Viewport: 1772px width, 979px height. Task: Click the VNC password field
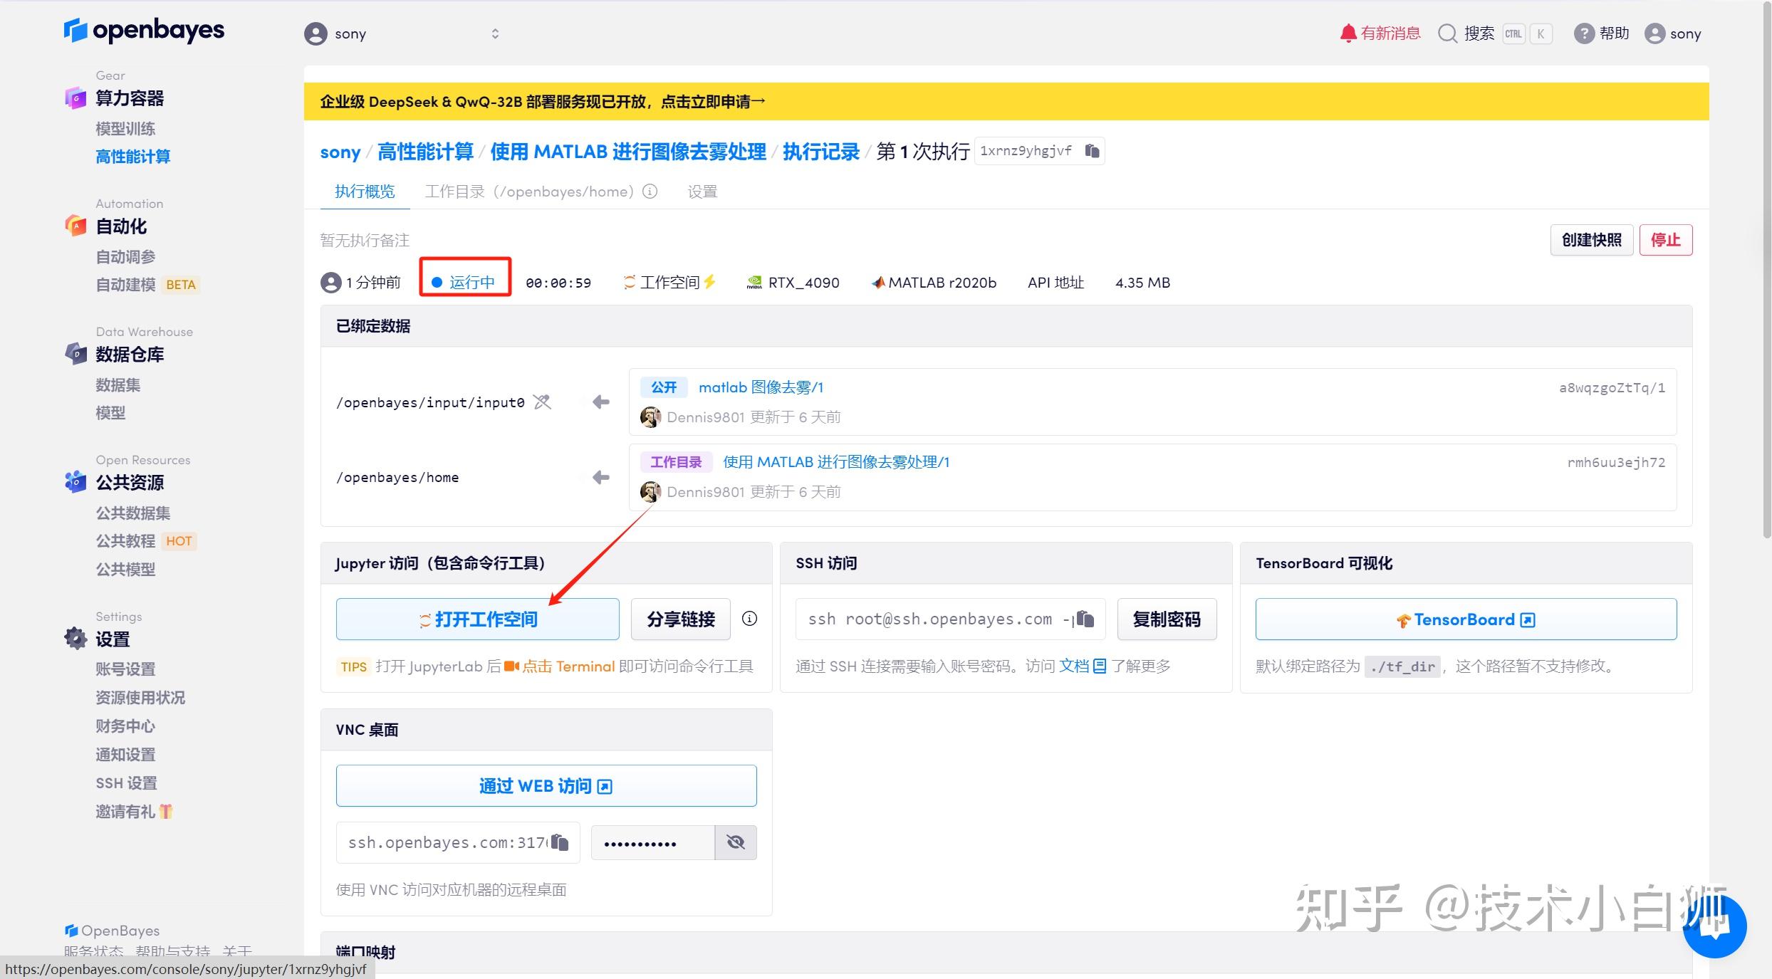tap(652, 843)
